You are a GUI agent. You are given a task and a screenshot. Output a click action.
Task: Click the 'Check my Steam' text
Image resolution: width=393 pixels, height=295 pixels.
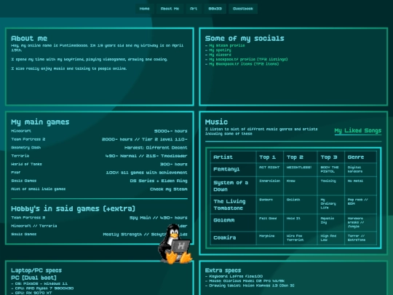[169, 189]
